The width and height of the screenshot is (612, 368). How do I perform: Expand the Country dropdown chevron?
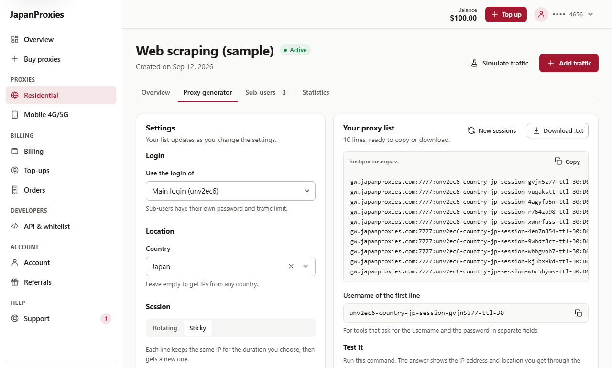[306, 266]
